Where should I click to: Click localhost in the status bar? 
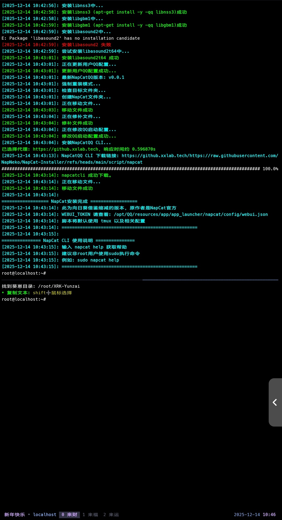pyautogui.click(x=45, y=515)
